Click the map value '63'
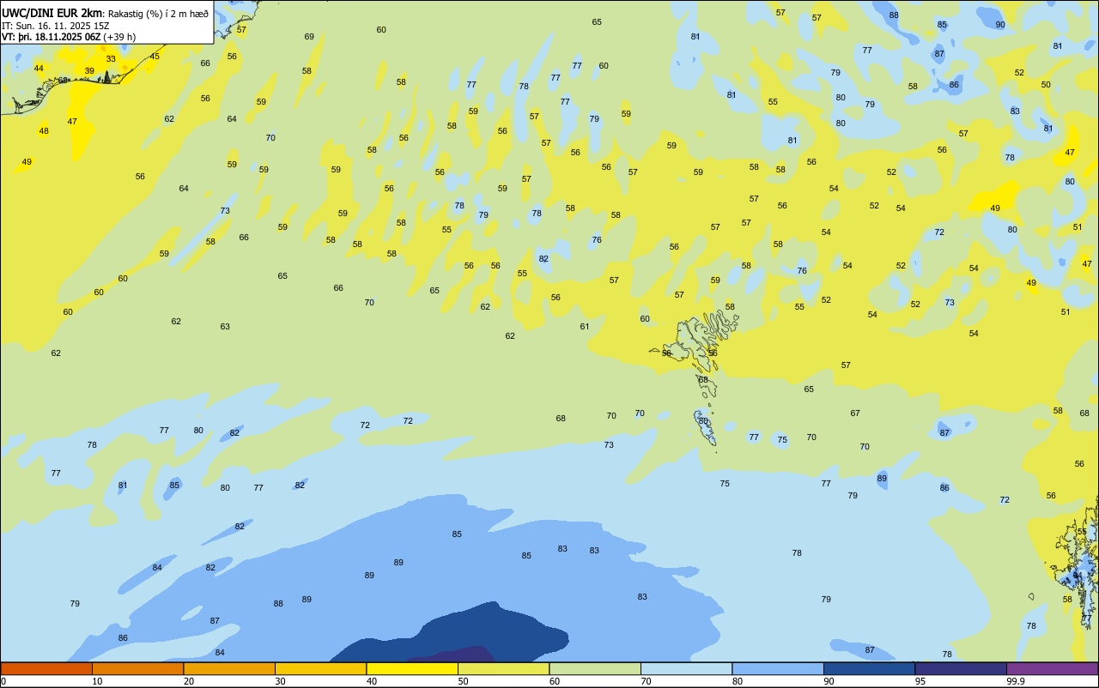Viewport: 1099px width, 688px height. tap(225, 327)
